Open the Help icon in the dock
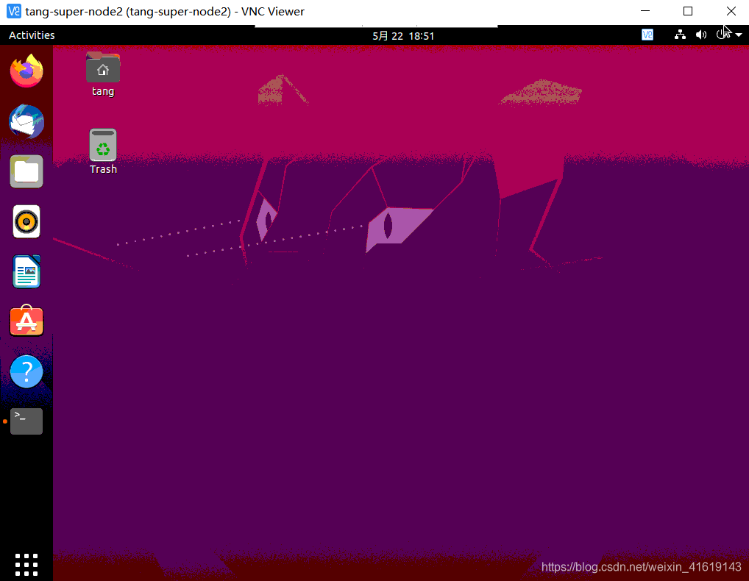749x581 pixels. click(x=26, y=371)
